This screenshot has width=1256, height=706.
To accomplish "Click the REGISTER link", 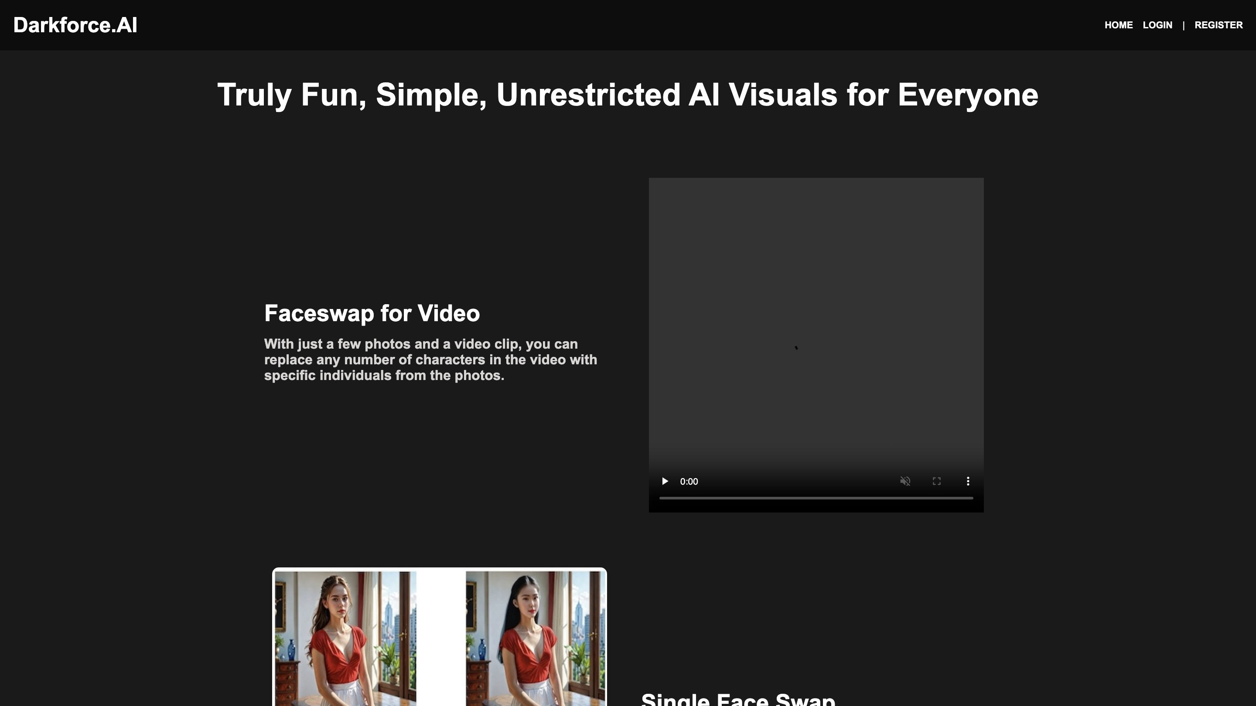I will [1218, 25].
